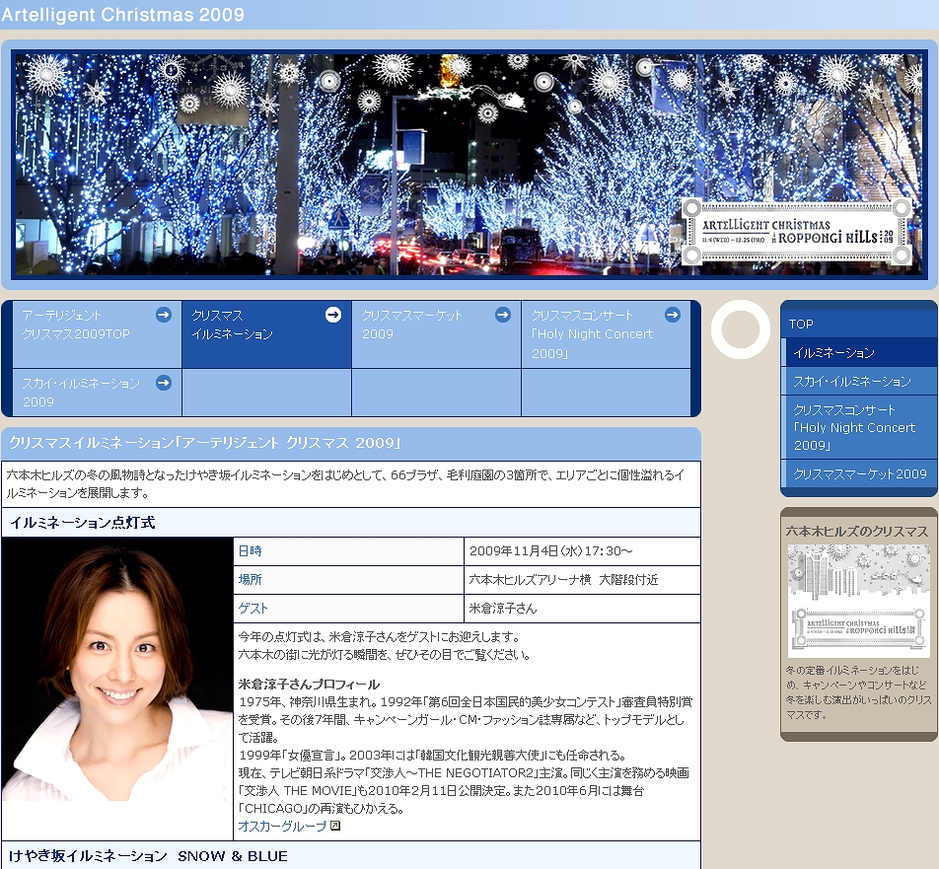Go to クリスマスマーケット2009 in sidebar
Viewport: 939px width, 869px height.
859,473
